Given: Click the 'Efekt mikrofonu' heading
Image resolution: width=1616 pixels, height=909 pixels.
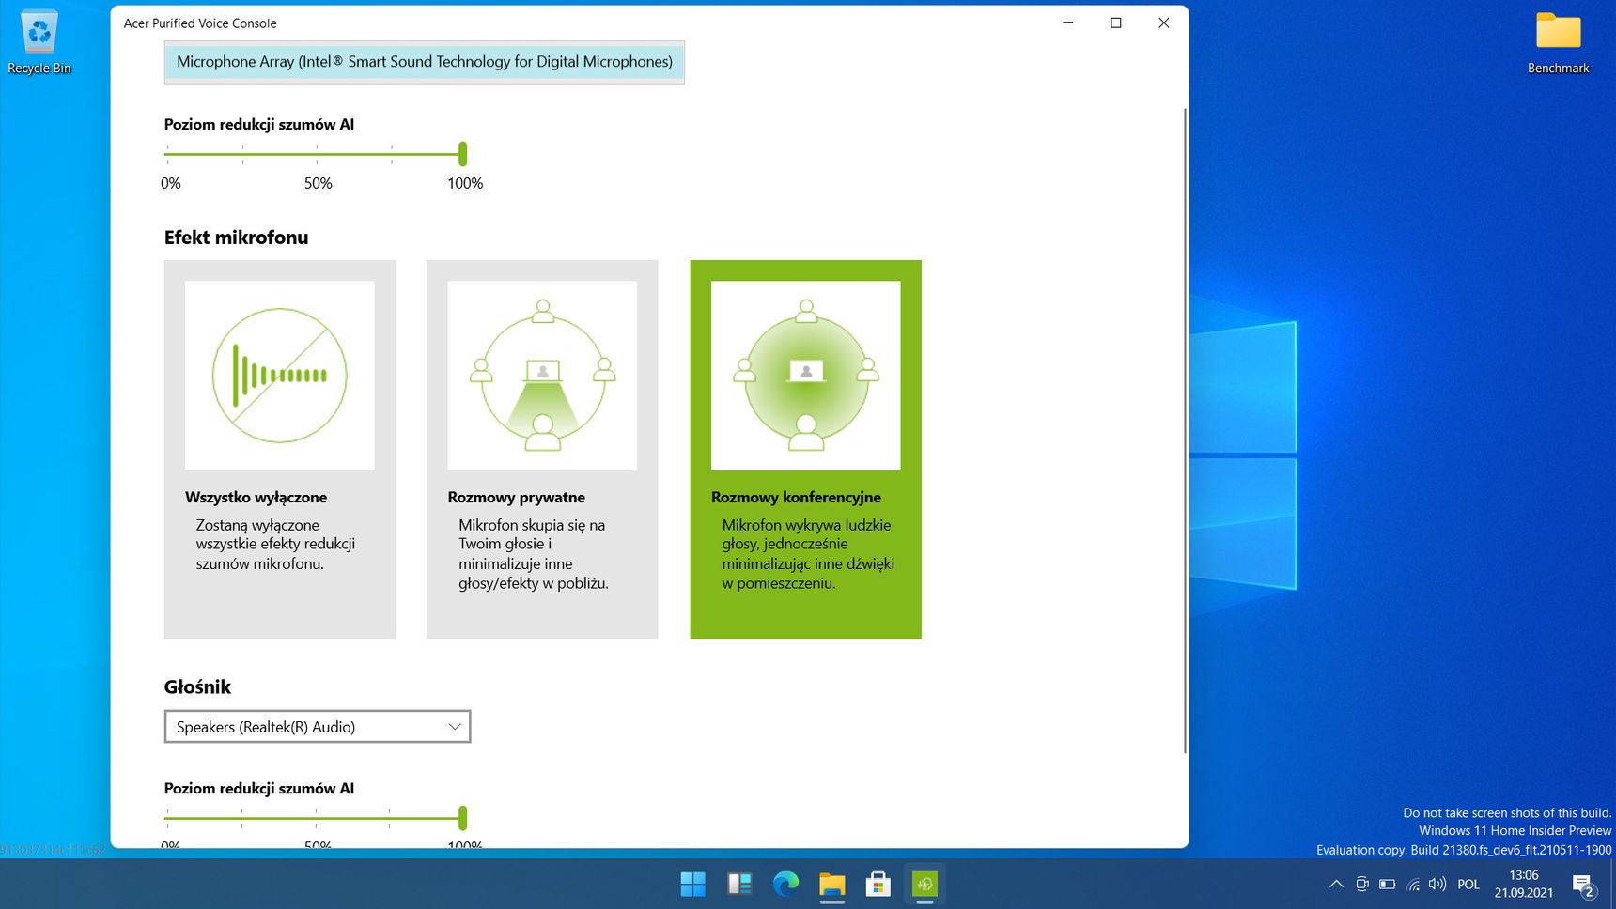Looking at the screenshot, I should pyautogui.click(x=236, y=238).
